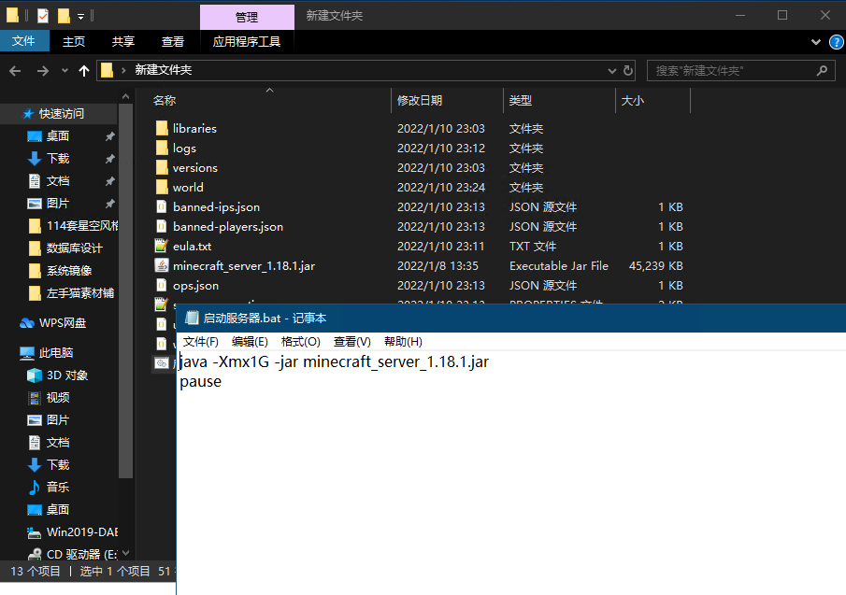Open the 文件 ribbon tab
The width and height of the screenshot is (846, 595).
tap(23, 41)
